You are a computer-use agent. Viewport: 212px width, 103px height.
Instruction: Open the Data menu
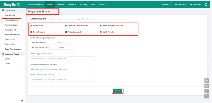click(x=93, y=4)
